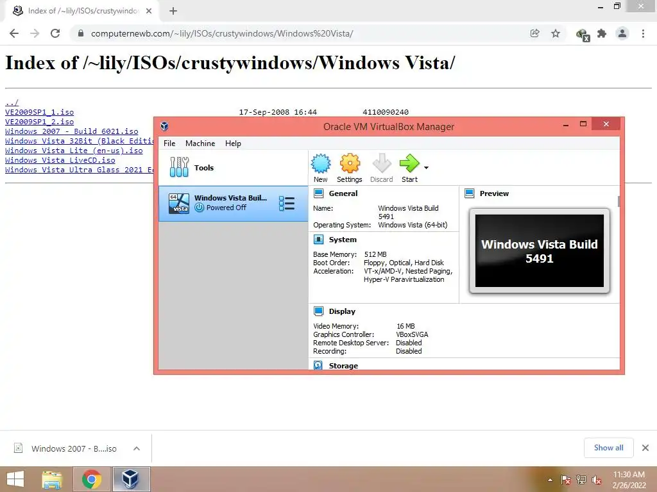This screenshot has width=657, height=492.
Task: Open Windows Vista 32Bit Black Edition link
Action: click(79, 141)
